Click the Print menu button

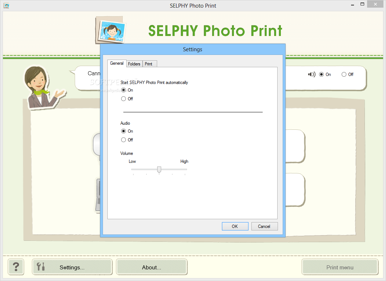[x=340, y=267]
